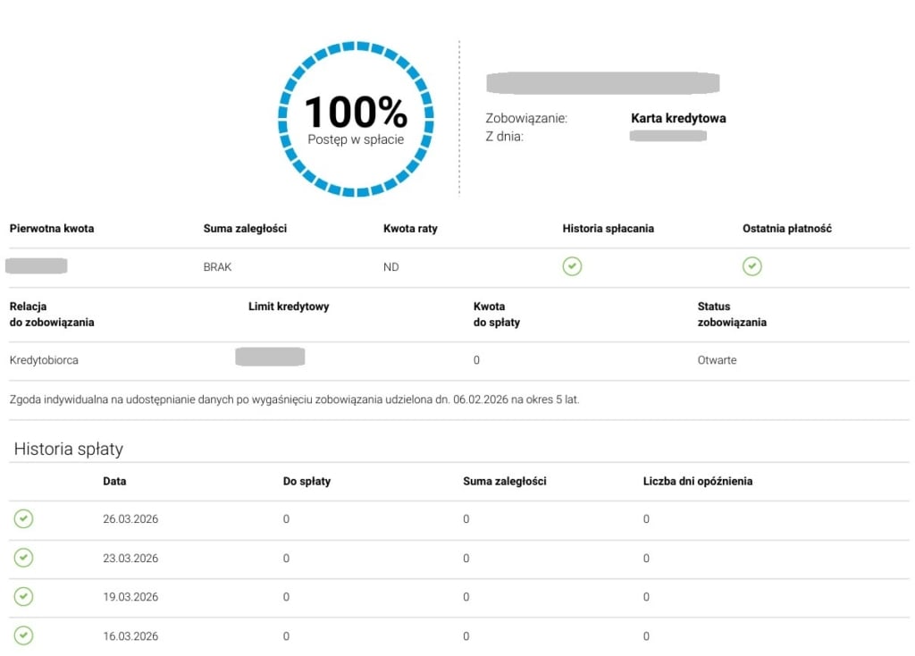Click the blurred Pierwotna kwota value
The height and width of the screenshot is (656, 915).
tap(38, 266)
